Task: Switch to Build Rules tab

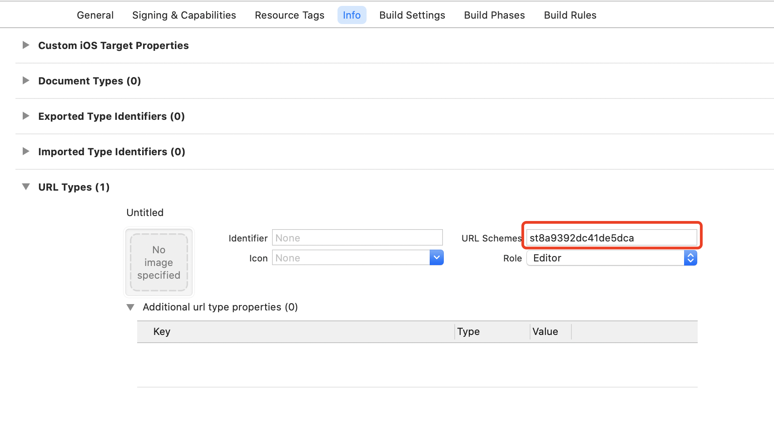Action: 570,15
